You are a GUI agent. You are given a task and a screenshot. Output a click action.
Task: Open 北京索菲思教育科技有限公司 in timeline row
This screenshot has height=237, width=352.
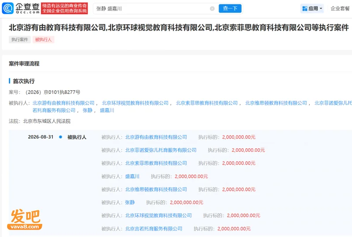coord(156,163)
